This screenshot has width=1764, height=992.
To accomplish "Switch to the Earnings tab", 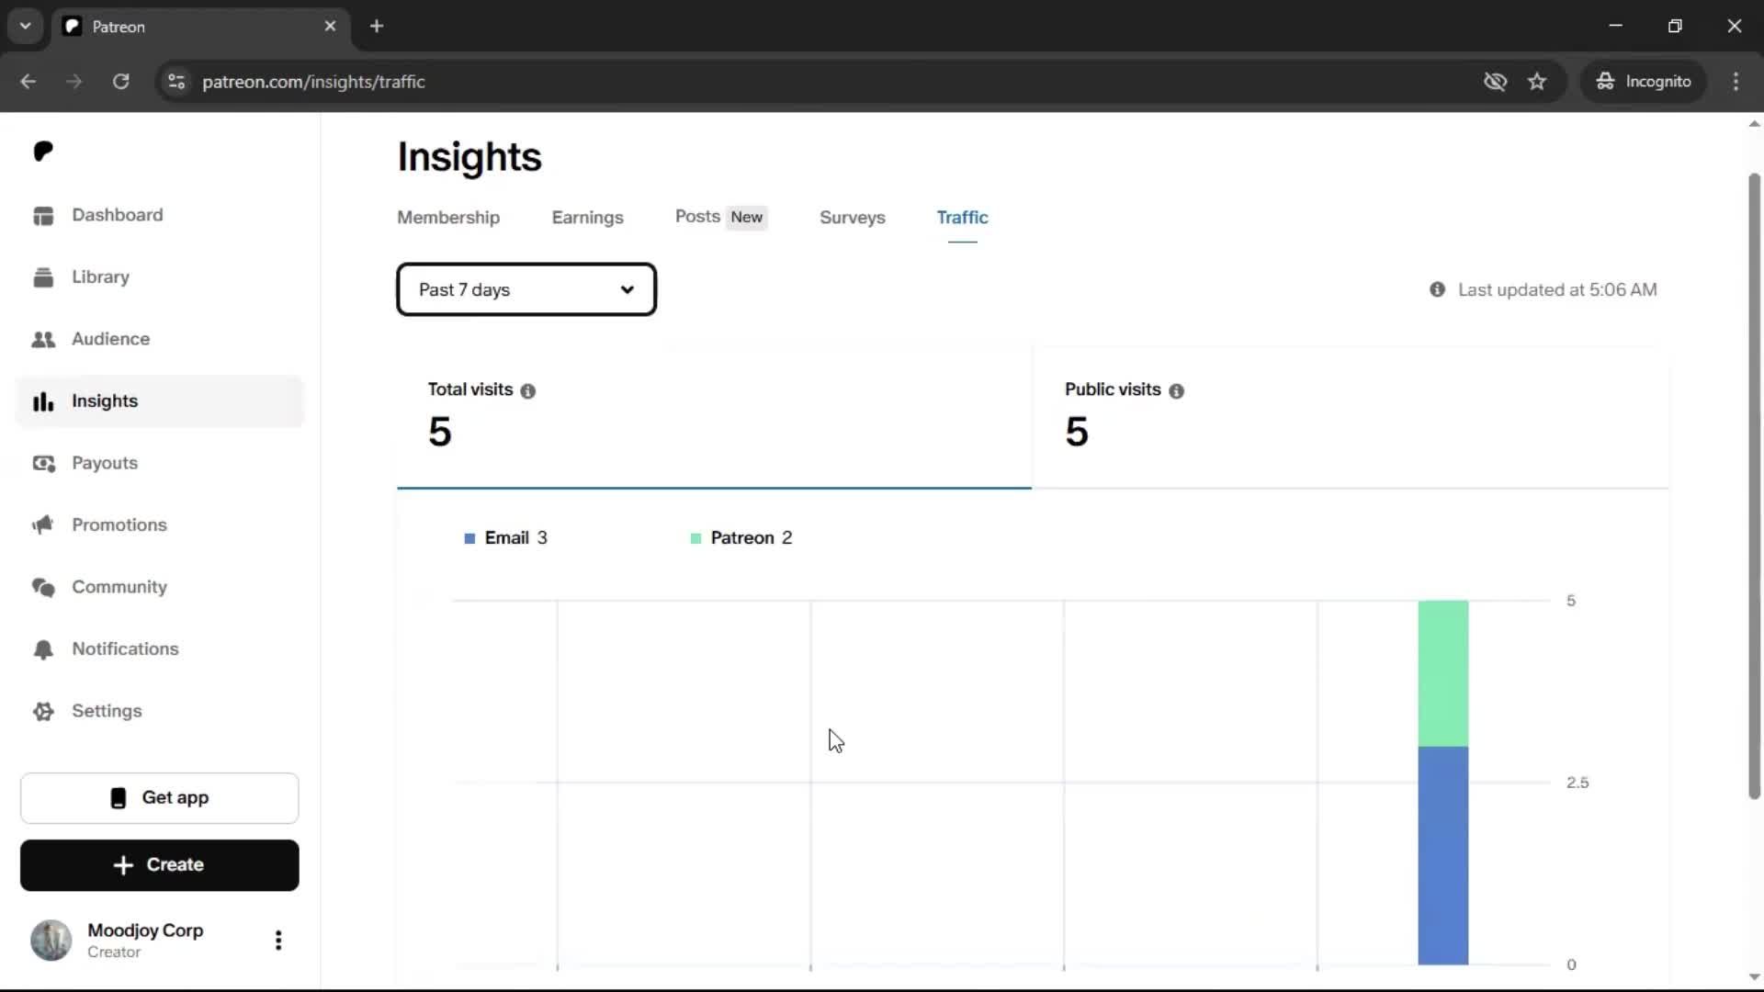I will [x=587, y=218].
